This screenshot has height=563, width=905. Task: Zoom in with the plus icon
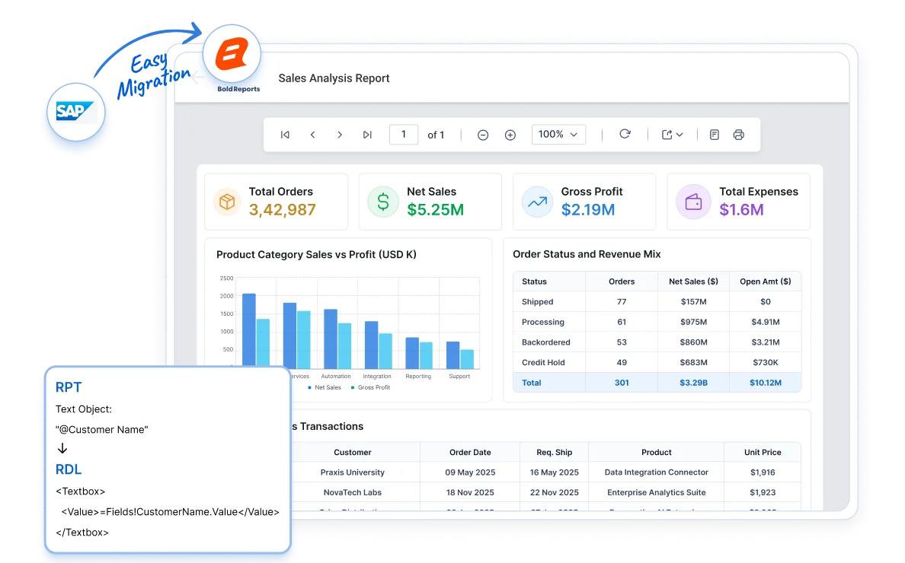(510, 135)
